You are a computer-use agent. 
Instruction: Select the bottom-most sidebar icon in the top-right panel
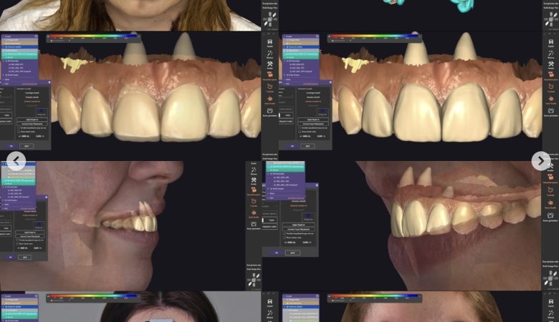click(x=550, y=110)
